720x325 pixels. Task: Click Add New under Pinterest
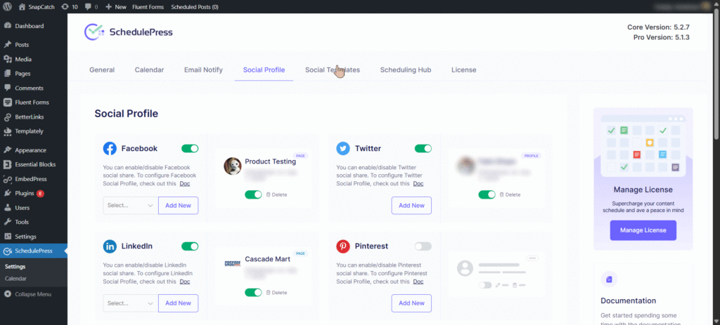point(411,303)
